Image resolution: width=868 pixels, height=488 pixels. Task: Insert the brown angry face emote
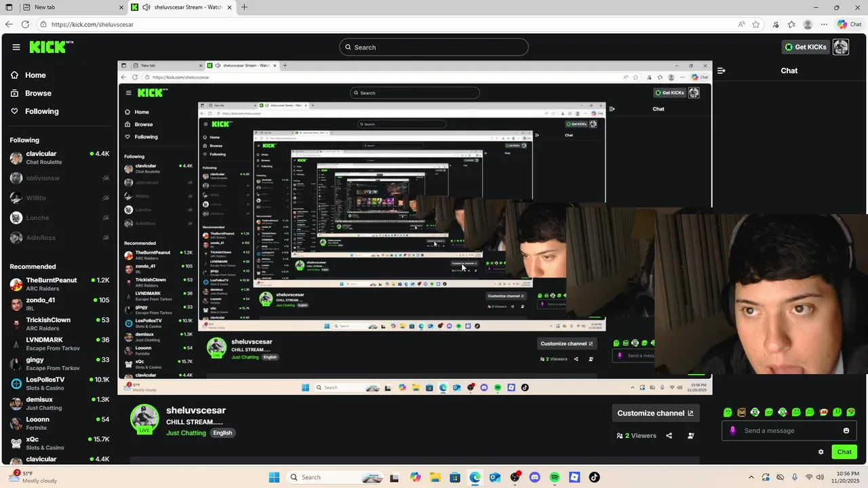coord(741,412)
